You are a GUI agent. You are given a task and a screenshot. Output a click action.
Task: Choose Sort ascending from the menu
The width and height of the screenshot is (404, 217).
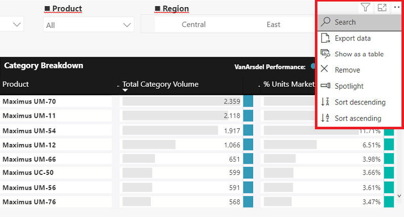pyautogui.click(x=357, y=118)
